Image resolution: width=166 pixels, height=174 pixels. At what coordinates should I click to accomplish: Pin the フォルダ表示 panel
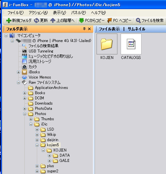84,29
